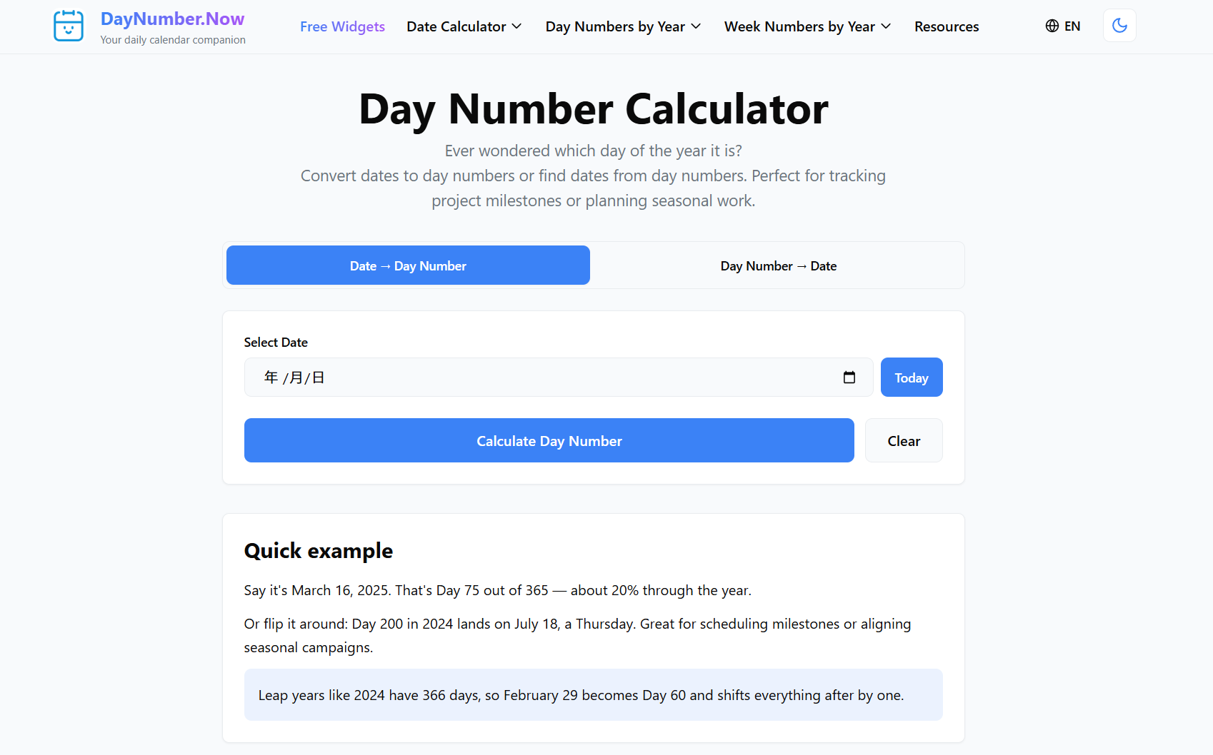Click the globe language icon
The width and height of the screenshot is (1213, 755).
[x=1052, y=26]
